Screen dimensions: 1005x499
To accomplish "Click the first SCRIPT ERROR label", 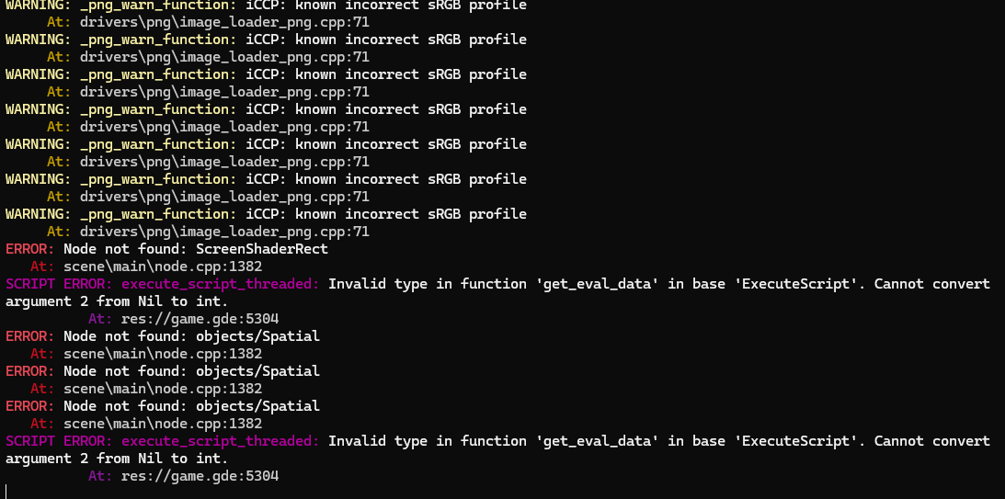I will coord(60,284).
